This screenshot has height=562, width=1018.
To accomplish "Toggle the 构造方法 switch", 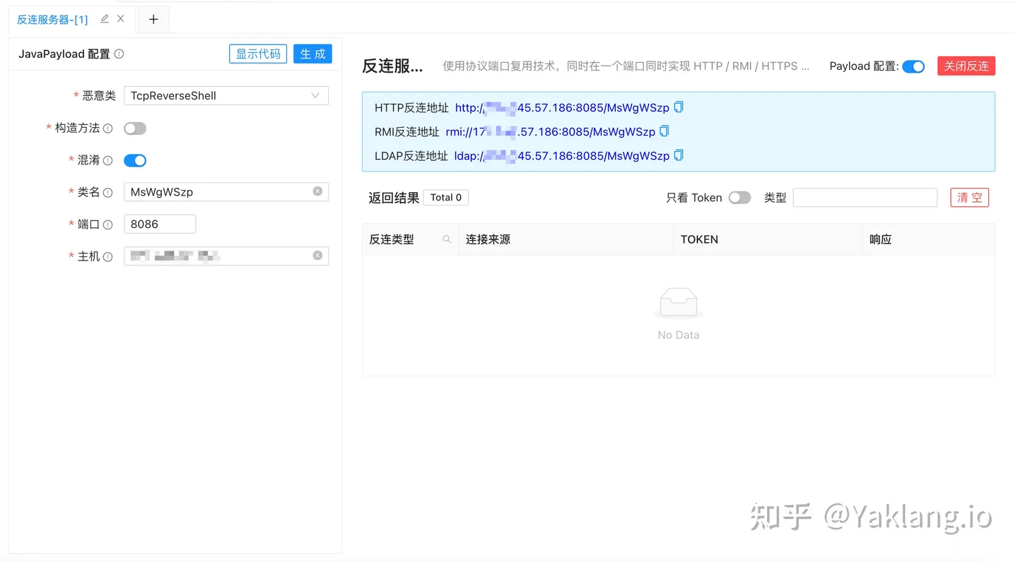I will pos(135,128).
